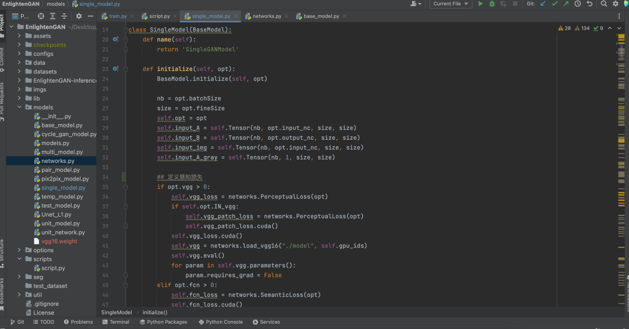
Task: Push commits with the Git up-right arrow
Action: tap(566, 4)
